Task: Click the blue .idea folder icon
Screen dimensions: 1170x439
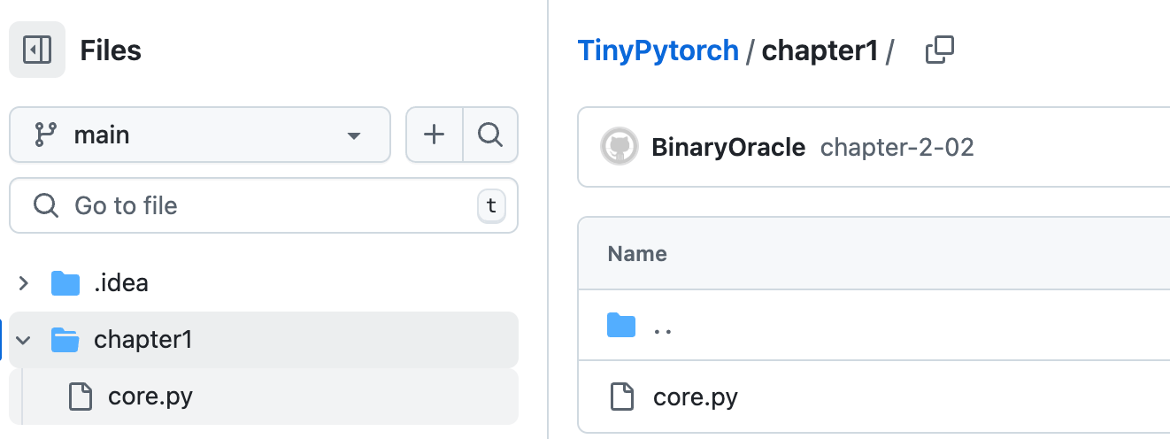Action: point(65,283)
